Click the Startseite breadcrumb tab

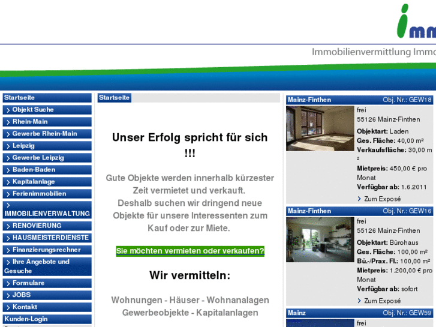(115, 98)
